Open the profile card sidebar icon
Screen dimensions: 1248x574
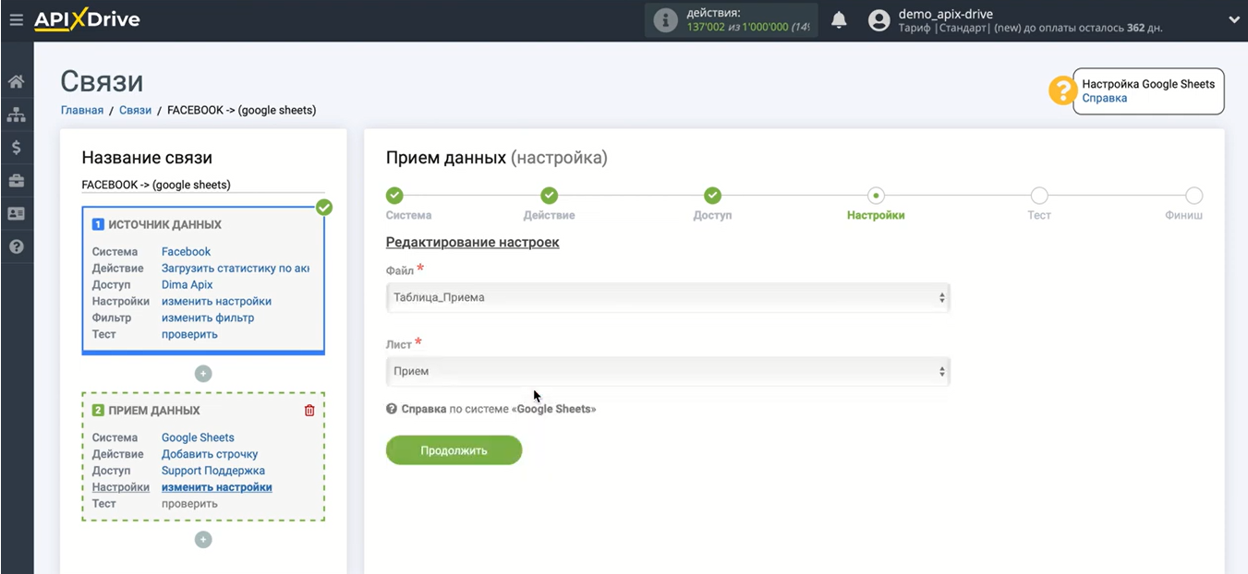16,214
